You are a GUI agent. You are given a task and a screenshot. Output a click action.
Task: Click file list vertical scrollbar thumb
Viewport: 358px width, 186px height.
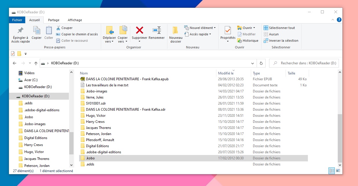pyautogui.click(x=340, y=138)
